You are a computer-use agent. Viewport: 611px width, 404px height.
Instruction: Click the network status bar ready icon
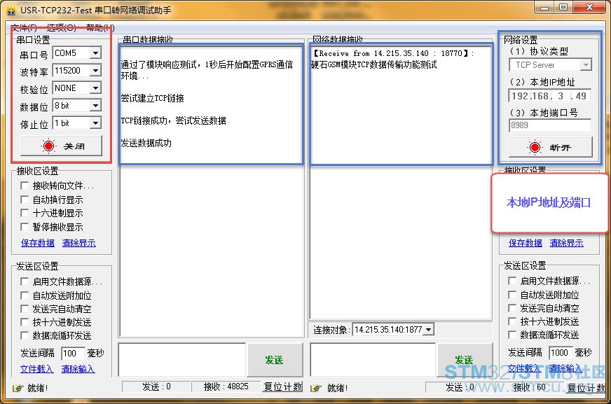pyautogui.click(x=317, y=388)
